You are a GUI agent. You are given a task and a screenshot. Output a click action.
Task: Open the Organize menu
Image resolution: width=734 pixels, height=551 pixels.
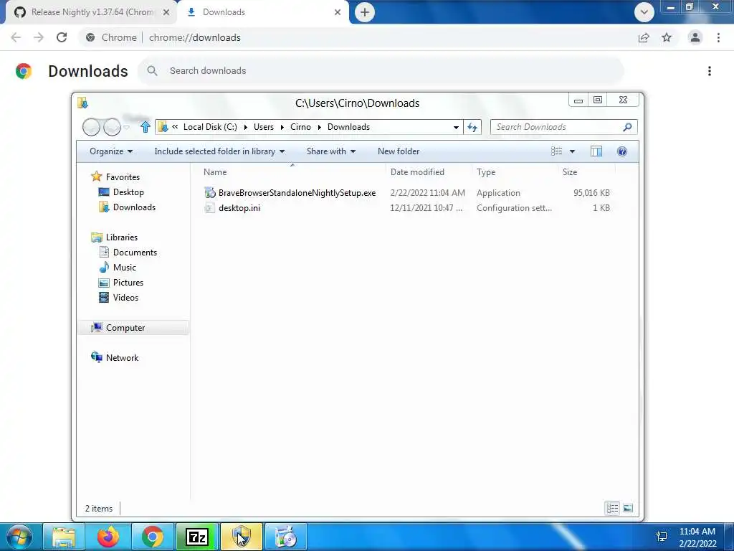pyautogui.click(x=111, y=151)
